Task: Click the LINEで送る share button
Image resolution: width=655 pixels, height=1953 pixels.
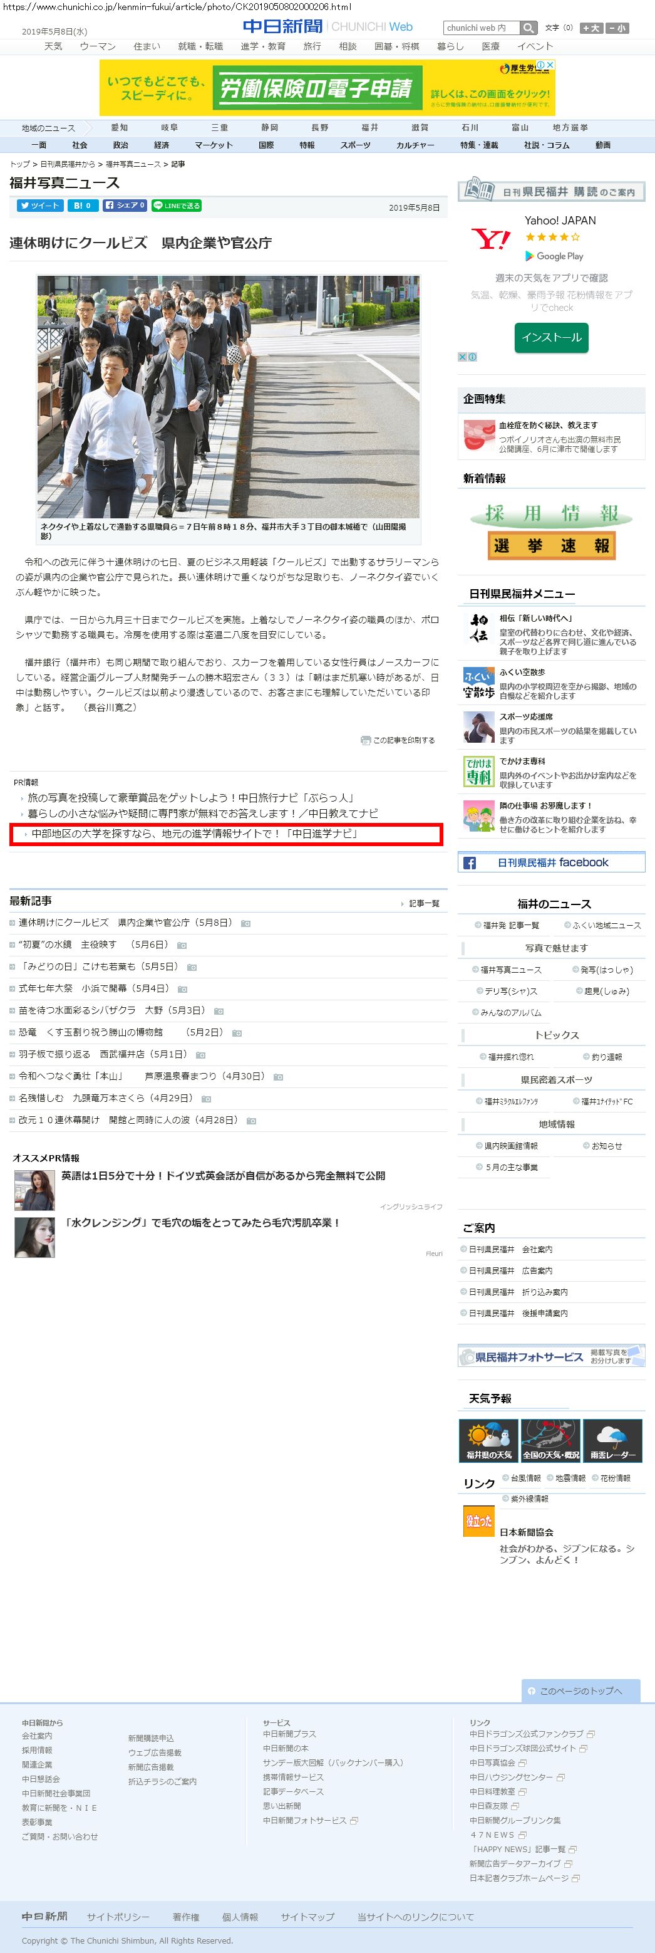Action: (177, 206)
